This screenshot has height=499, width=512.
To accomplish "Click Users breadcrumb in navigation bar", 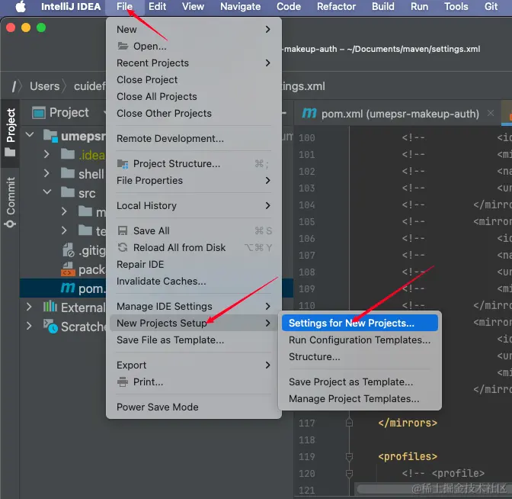I will coord(45,86).
